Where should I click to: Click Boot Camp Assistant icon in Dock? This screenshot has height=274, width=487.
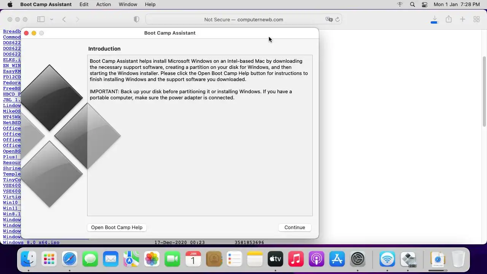click(408, 260)
